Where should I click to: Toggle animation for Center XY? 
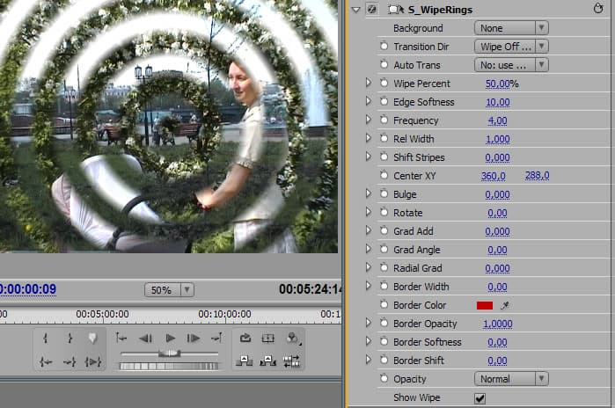point(384,175)
